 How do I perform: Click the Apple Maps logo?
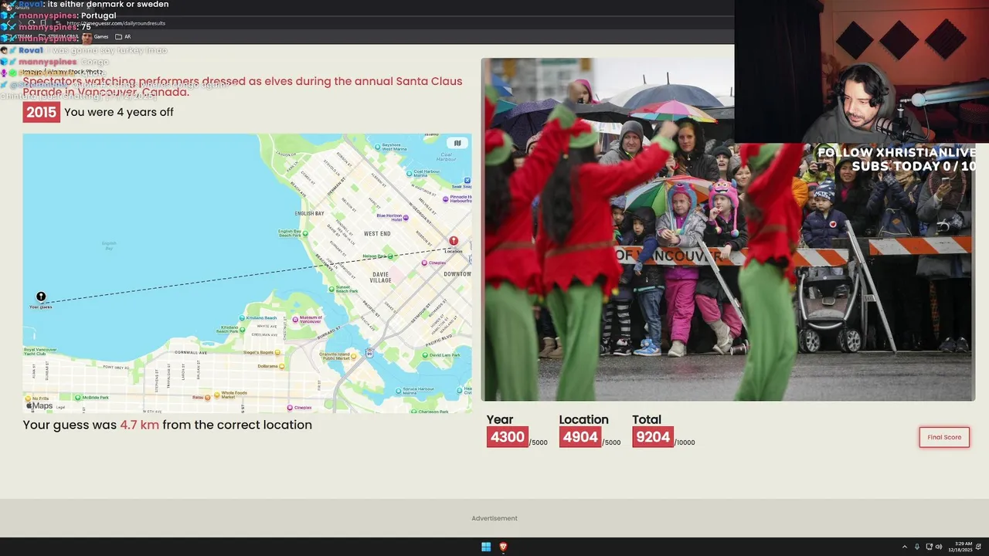(39, 405)
